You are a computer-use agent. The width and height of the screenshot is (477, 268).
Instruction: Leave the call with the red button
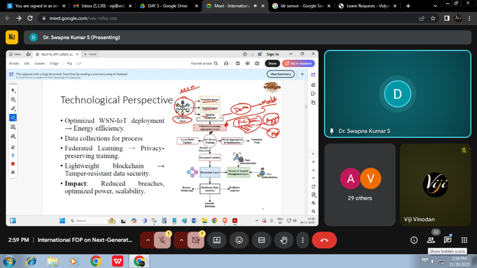(x=324, y=240)
